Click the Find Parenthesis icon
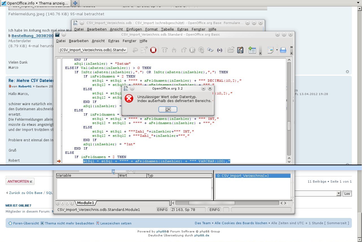This screenshot has height=242, width=362. (219, 50)
